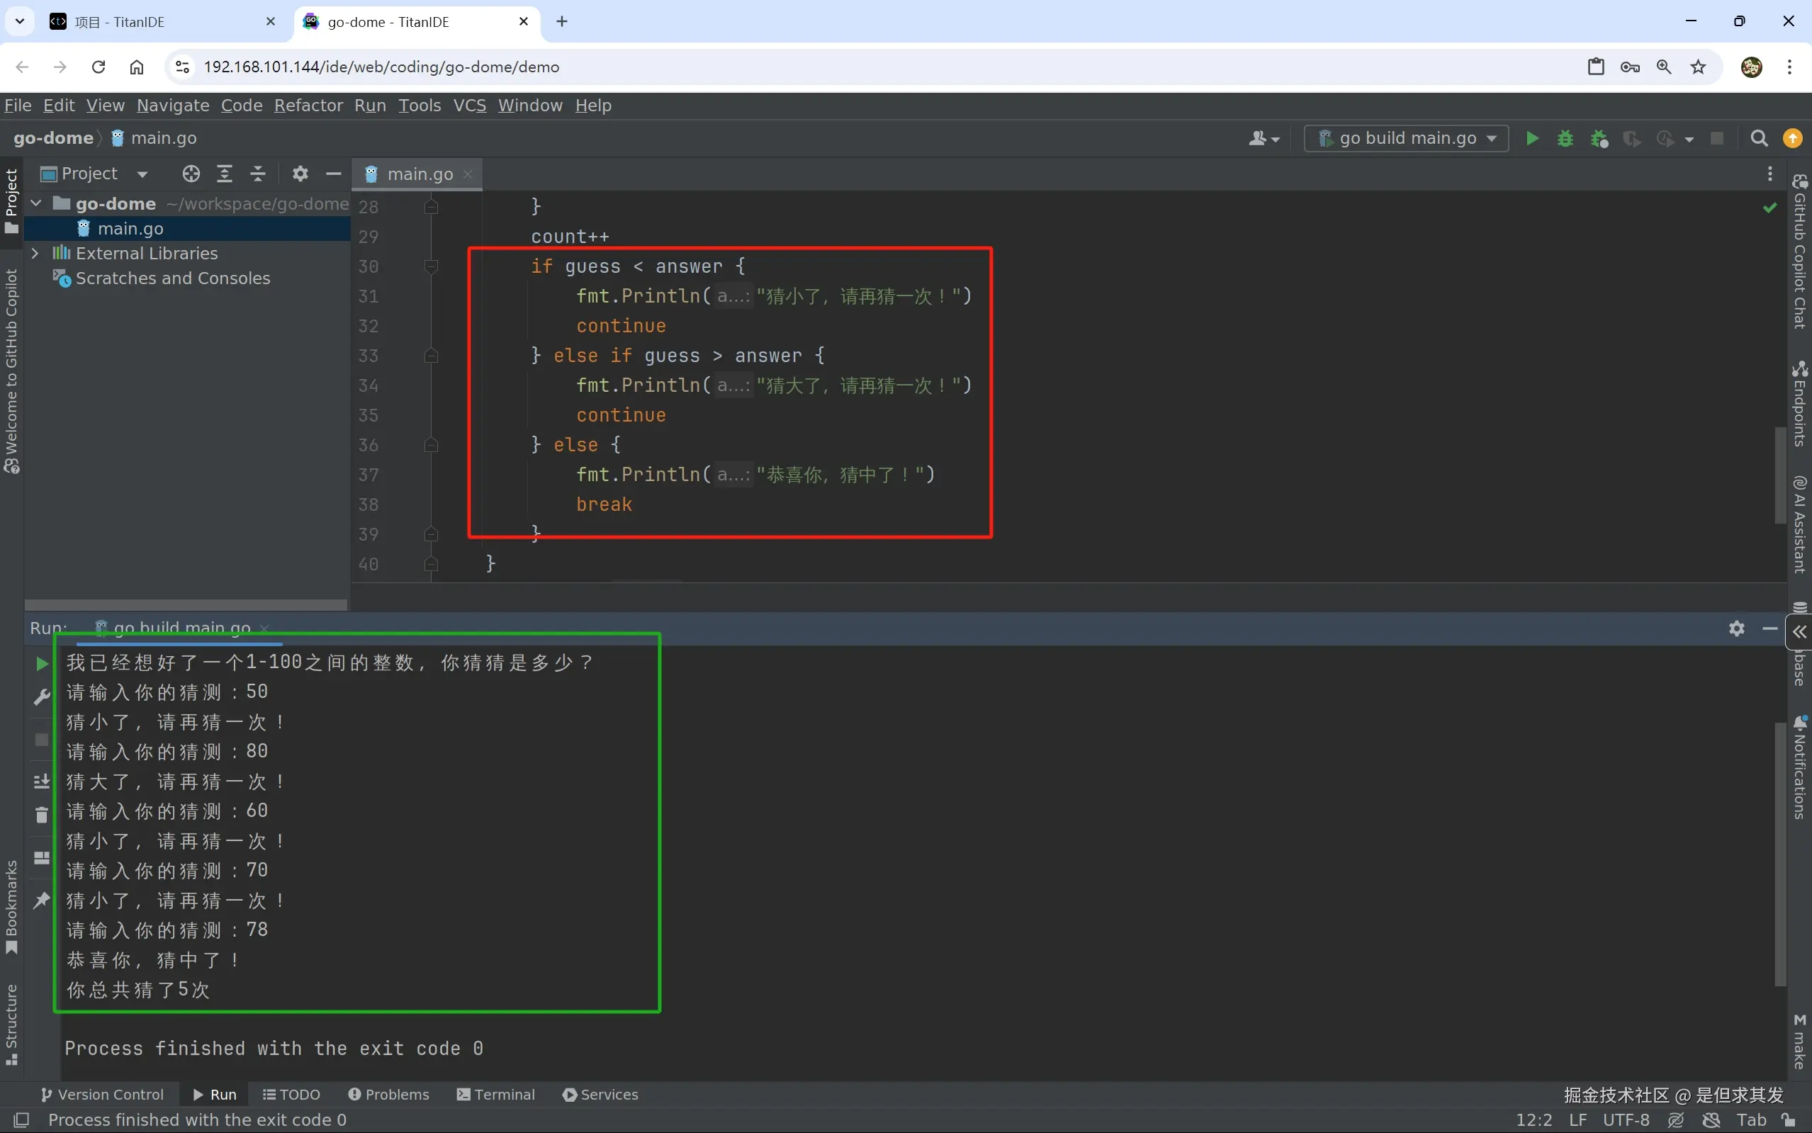Expand all in Project panel
This screenshot has width=1812, height=1133.
tap(224, 174)
